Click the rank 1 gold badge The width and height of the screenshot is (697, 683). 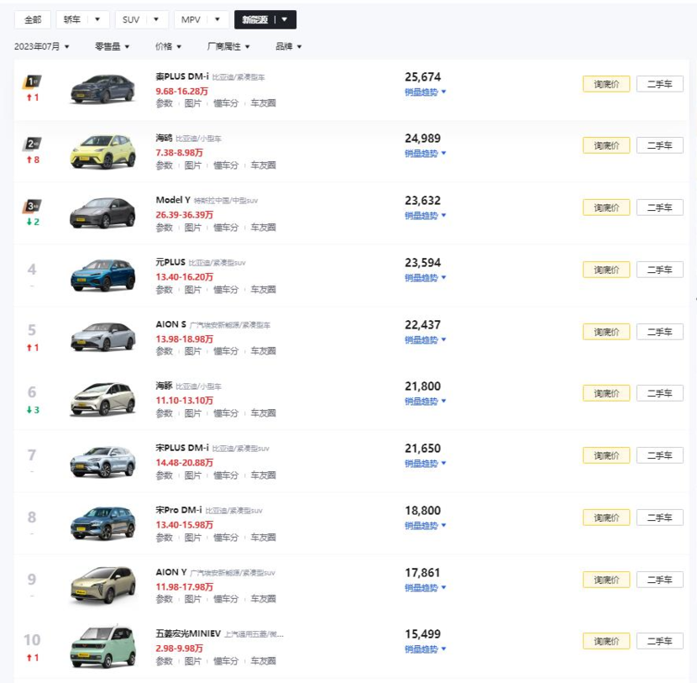(32, 81)
